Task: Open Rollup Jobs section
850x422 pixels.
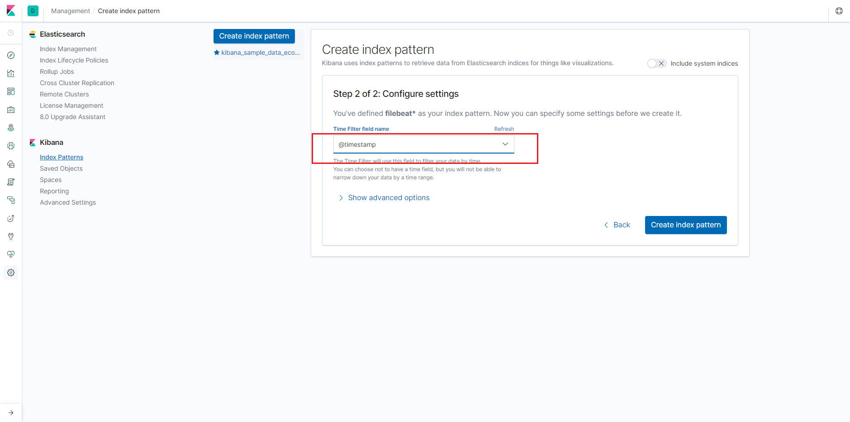Action: (57, 72)
